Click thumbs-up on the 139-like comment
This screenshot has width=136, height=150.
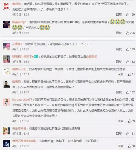(128, 49)
